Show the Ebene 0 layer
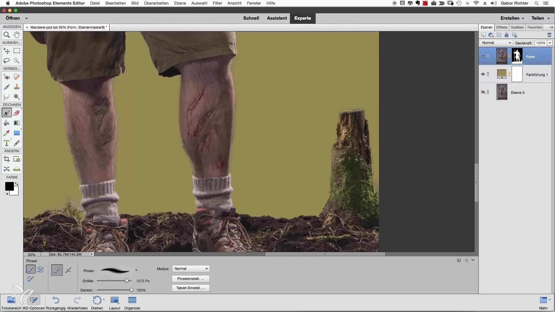 (x=483, y=92)
